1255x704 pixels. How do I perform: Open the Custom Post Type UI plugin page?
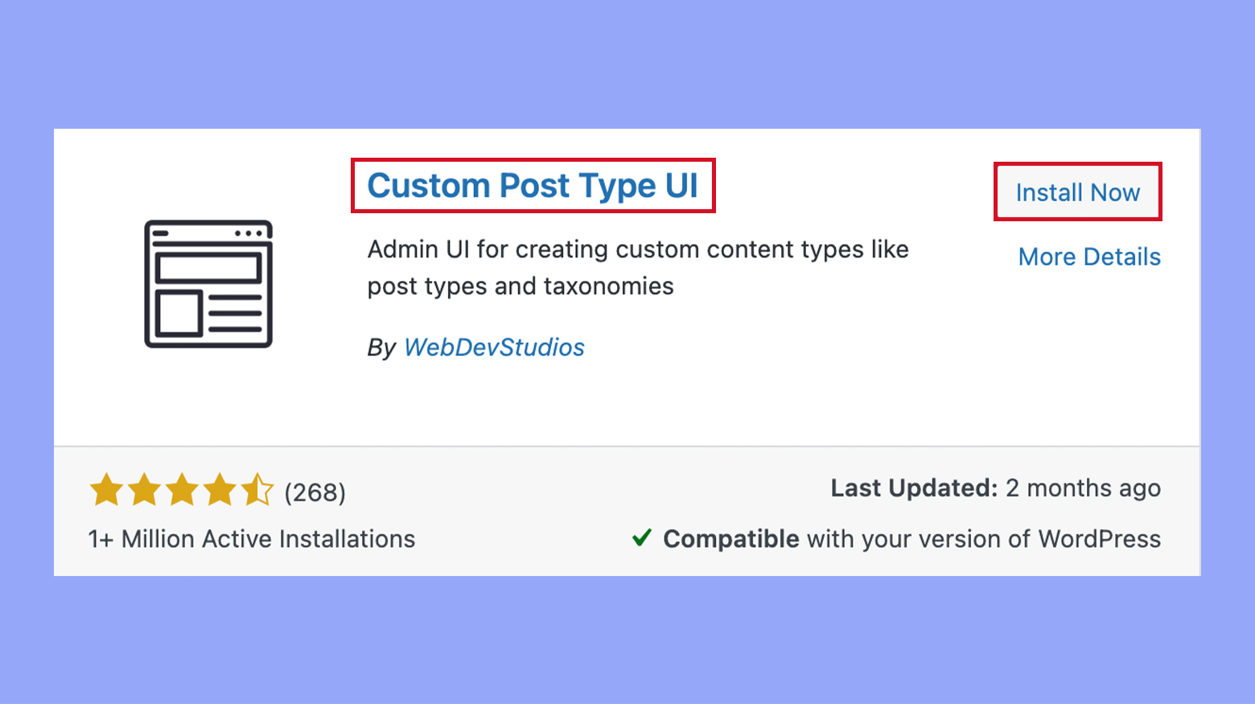(x=533, y=186)
